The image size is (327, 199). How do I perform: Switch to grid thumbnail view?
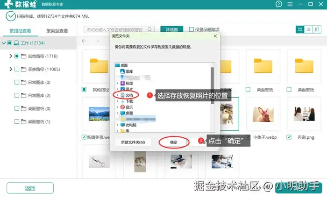point(300,29)
